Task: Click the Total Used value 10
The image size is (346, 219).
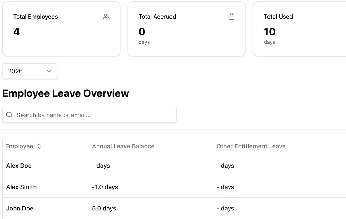Action: pyautogui.click(x=270, y=32)
